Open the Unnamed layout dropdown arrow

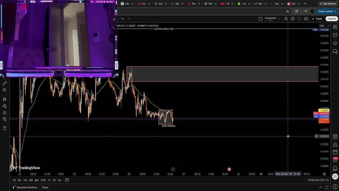[279, 19]
